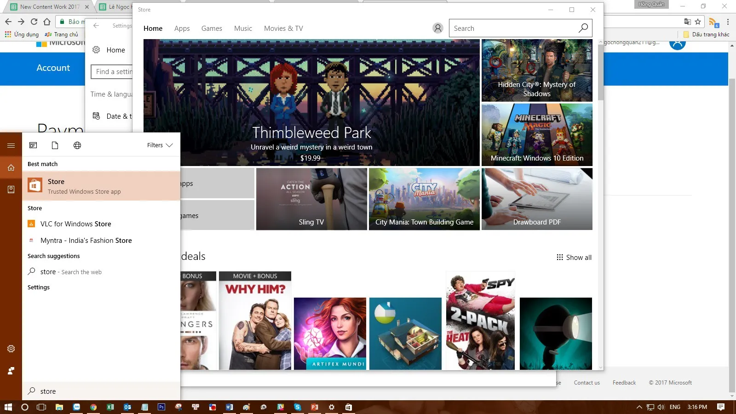Open Skype from the taskbar
736x414 pixels.
pos(298,407)
